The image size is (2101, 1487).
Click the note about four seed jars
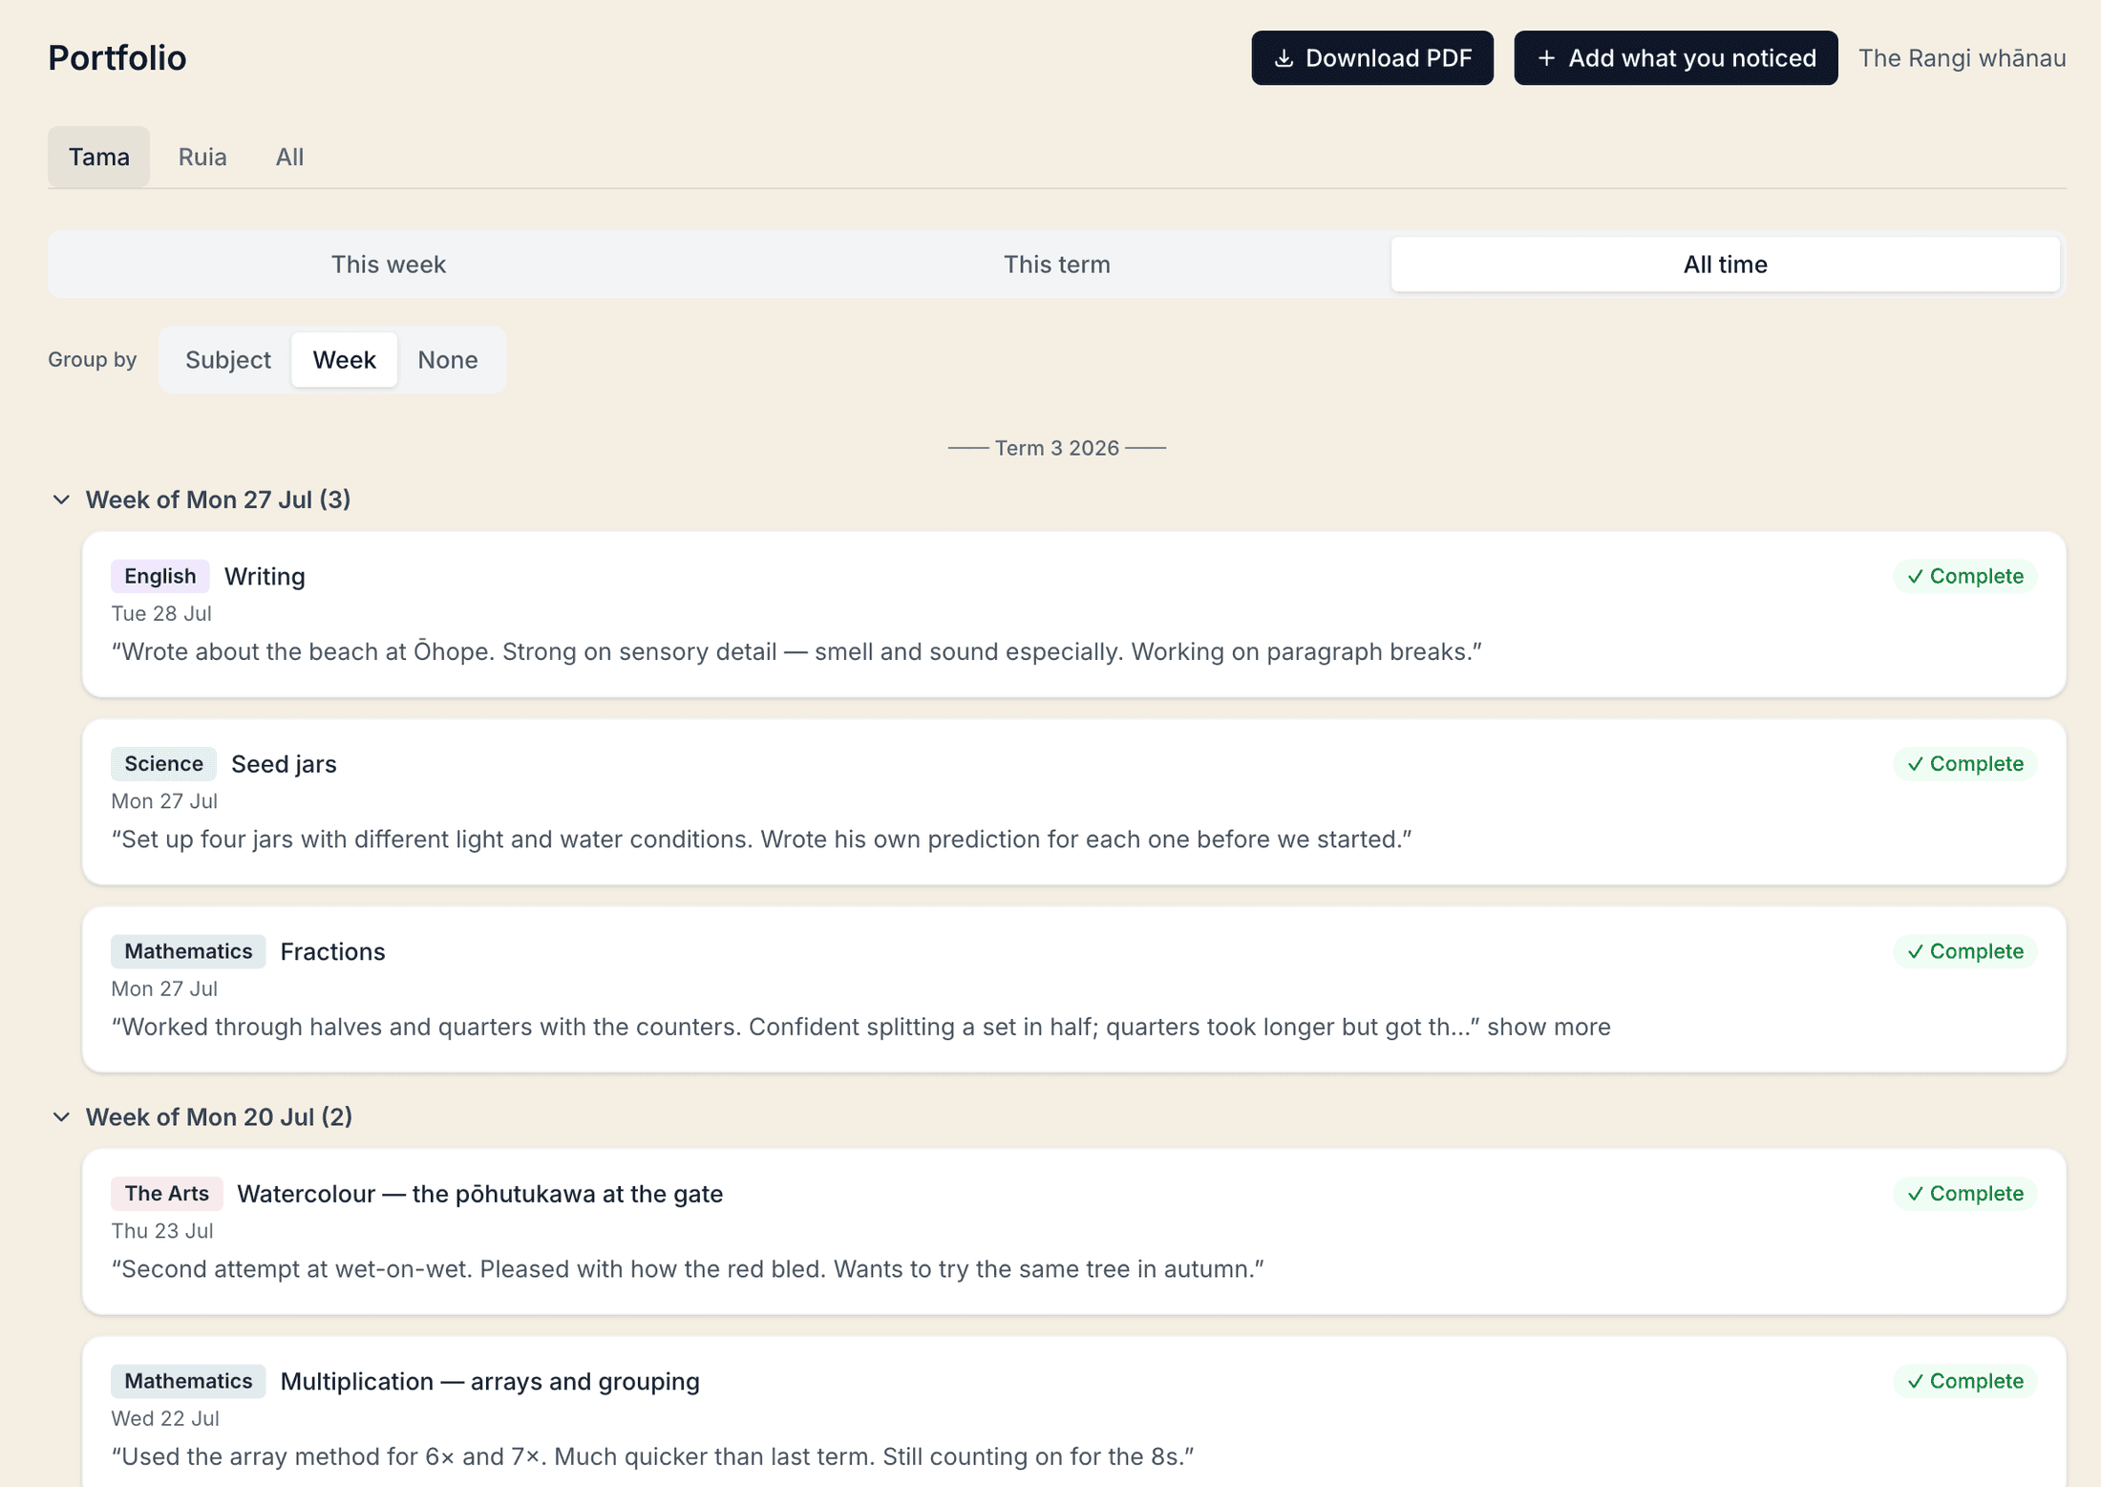click(x=761, y=839)
